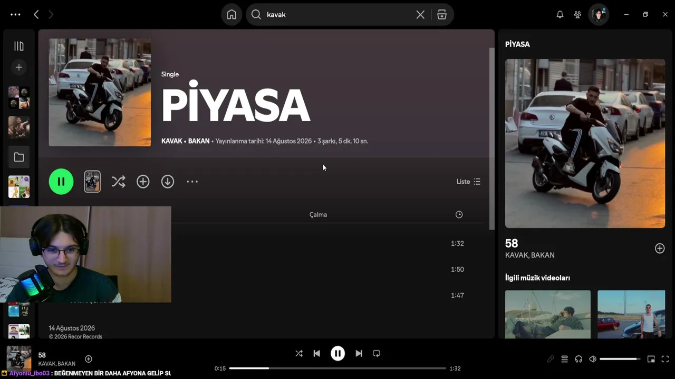Open the KAVAK artist link under the title

pos(172,141)
